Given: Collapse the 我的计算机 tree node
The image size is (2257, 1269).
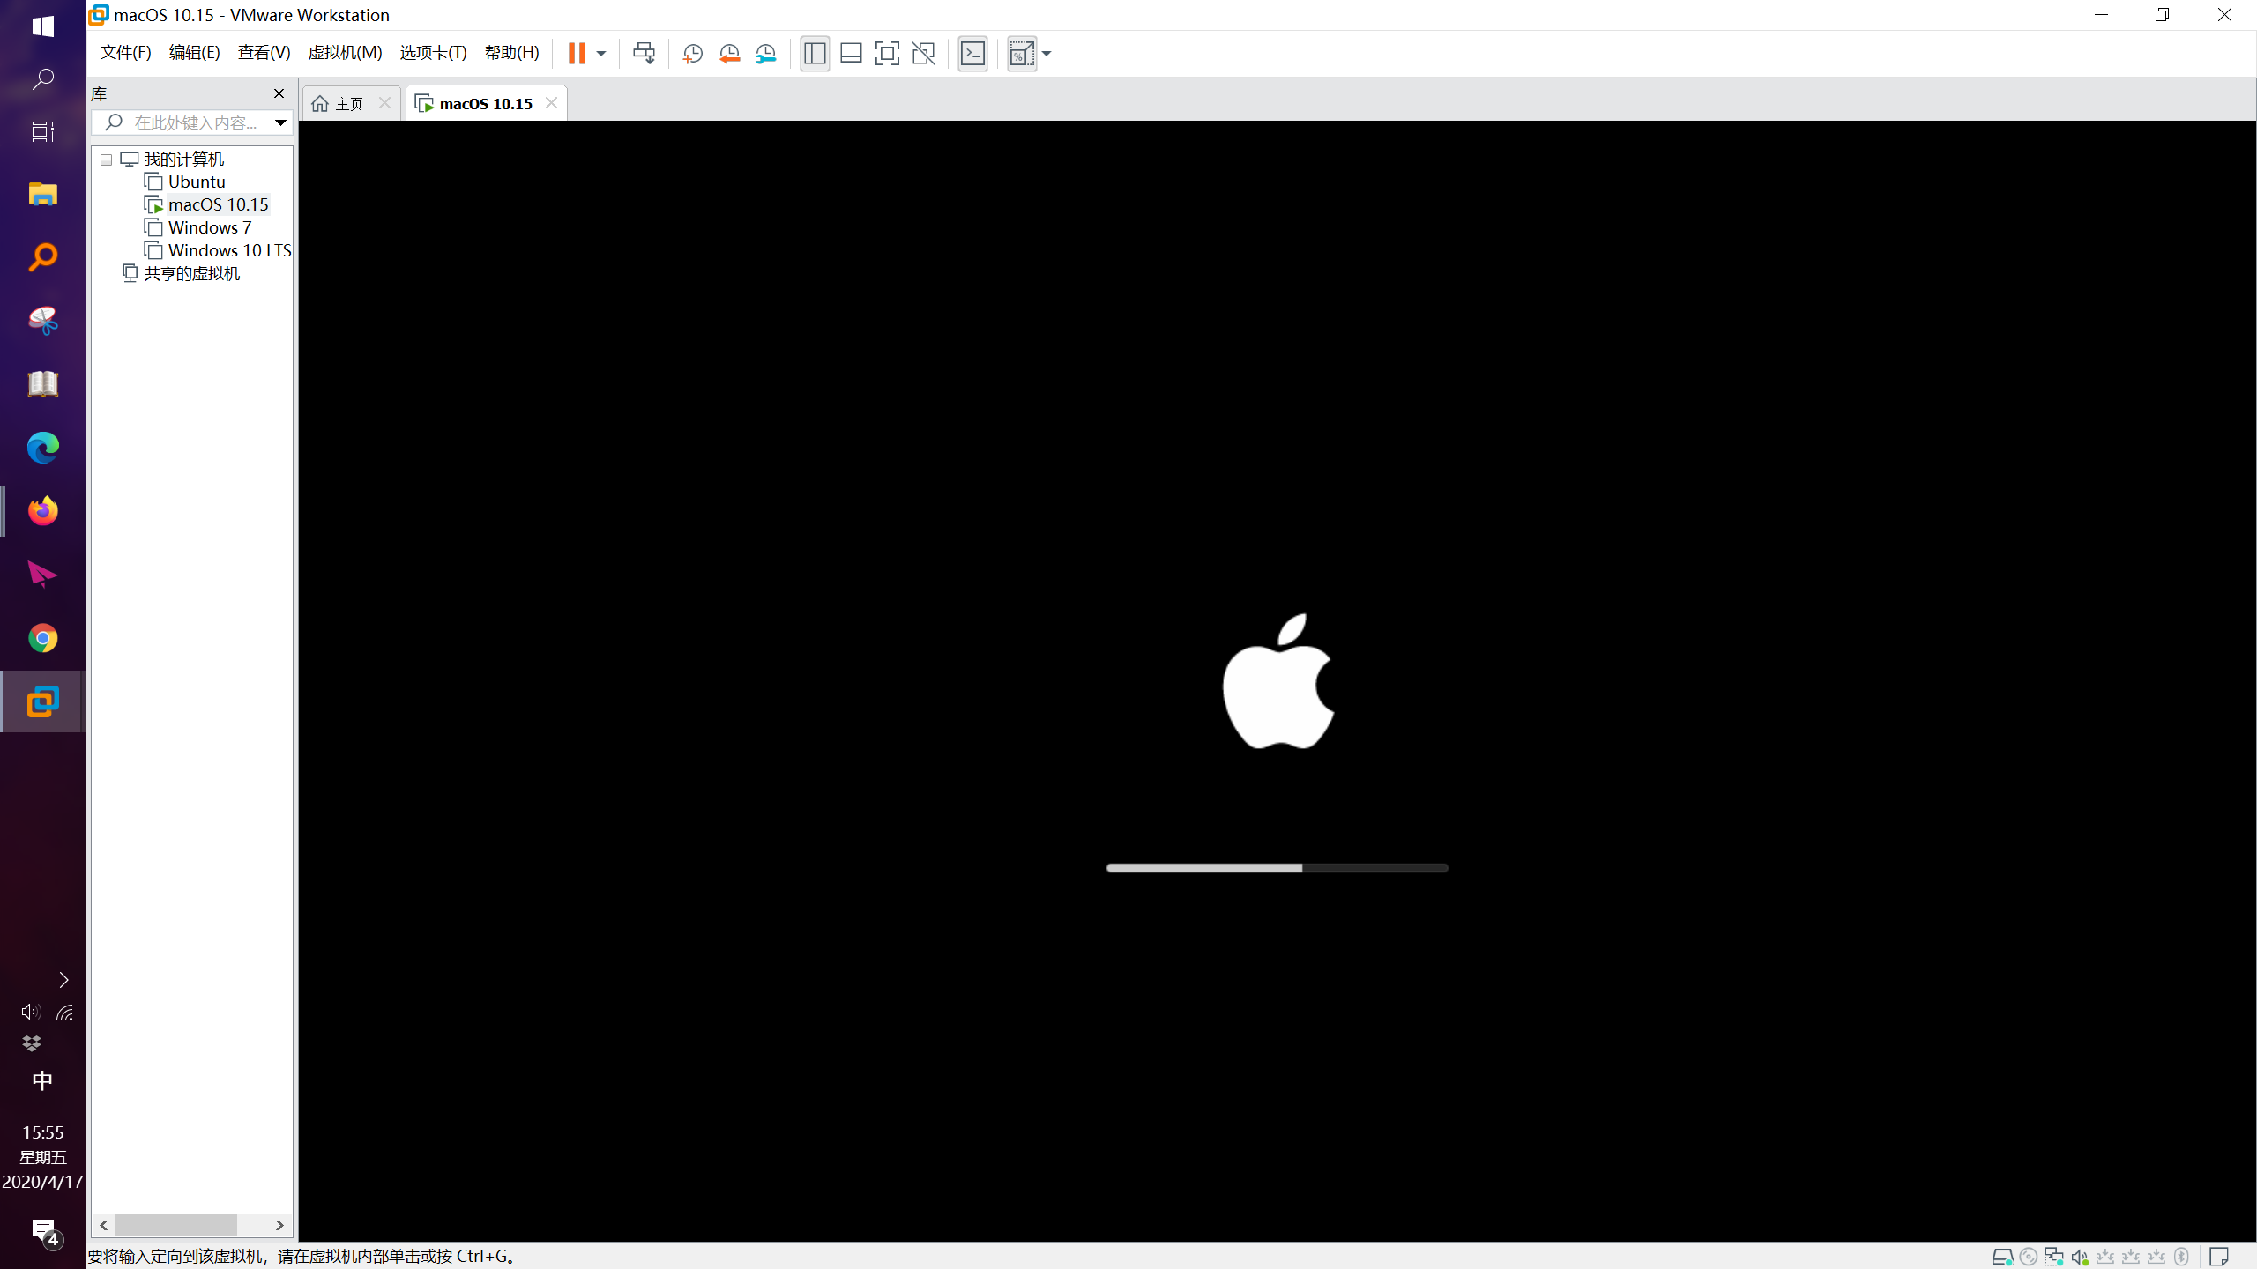Looking at the screenshot, I should coord(106,160).
